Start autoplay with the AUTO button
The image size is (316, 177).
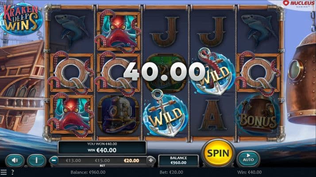coord(248,158)
